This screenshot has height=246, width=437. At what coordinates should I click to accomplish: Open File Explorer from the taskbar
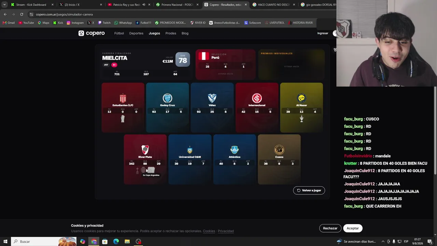coord(127,242)
